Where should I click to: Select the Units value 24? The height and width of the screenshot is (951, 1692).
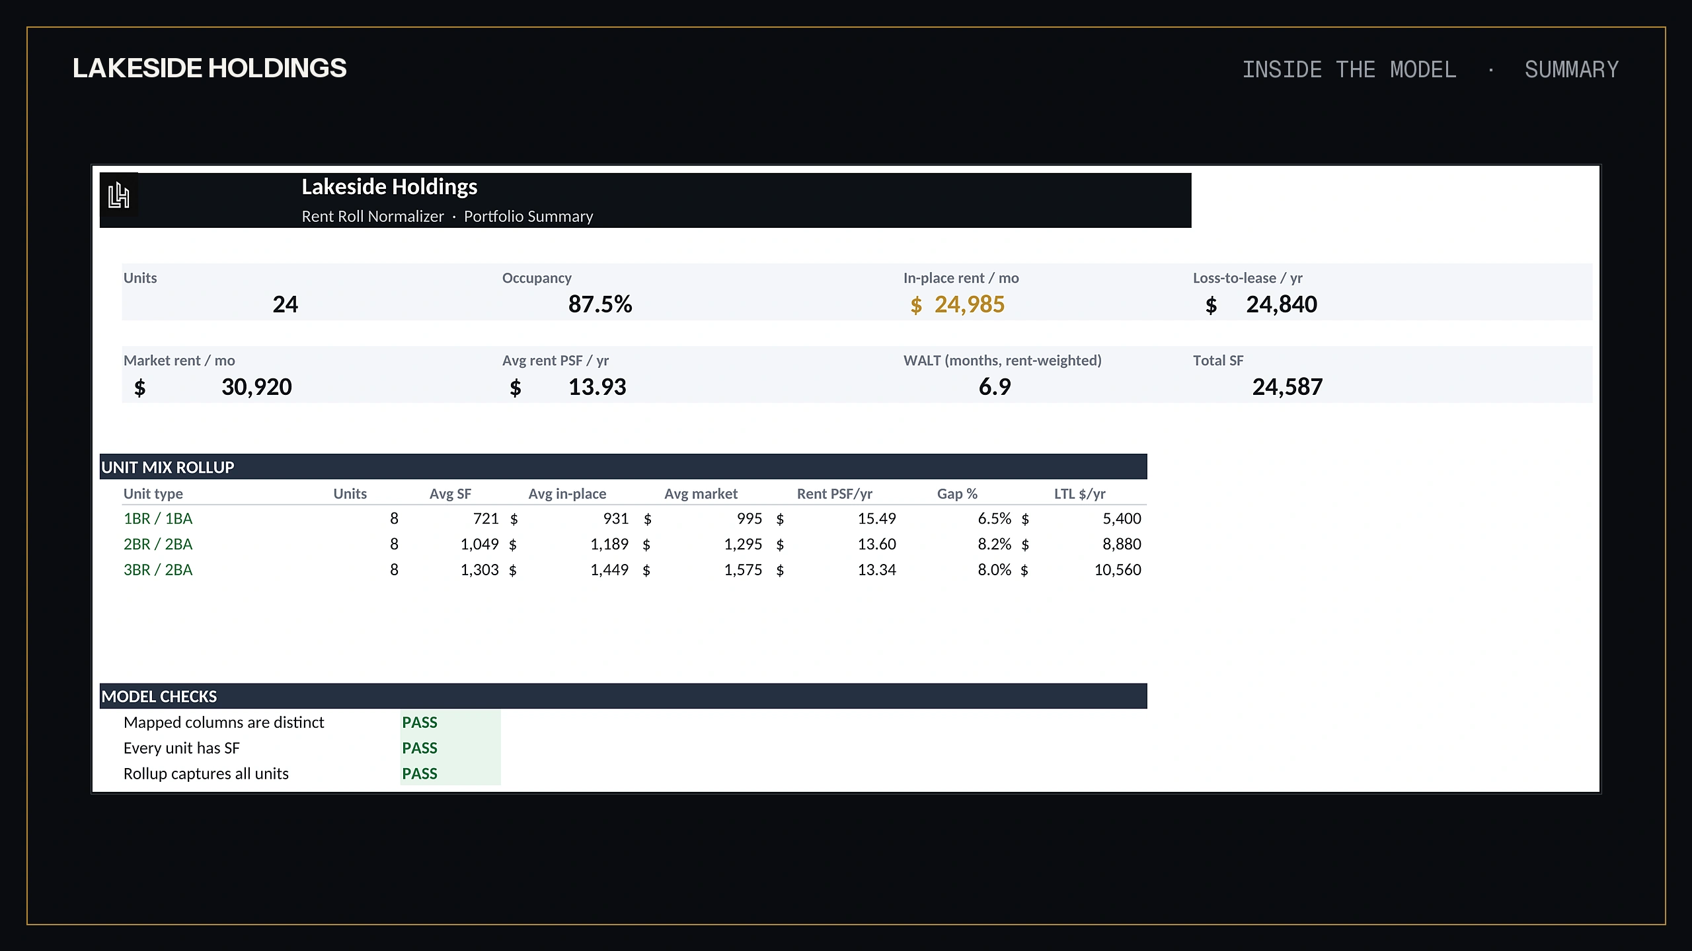pyautogui.click(x=286, y=304)
